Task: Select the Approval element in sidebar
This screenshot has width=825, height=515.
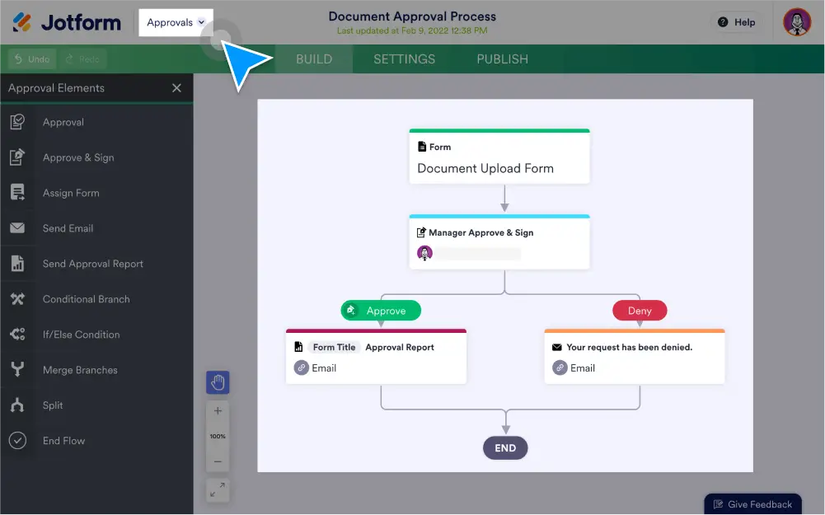Action: click(62, 122)
